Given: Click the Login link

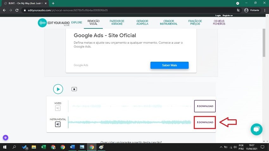Looking at the screenshot, I should point(218,15).
